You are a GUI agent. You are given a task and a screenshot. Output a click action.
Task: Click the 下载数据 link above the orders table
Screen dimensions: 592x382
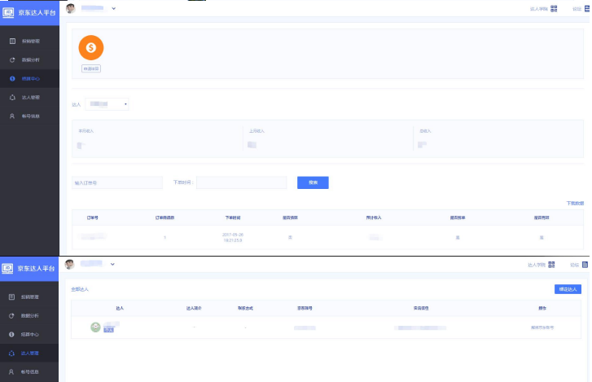pyautogui.click(x=574, y=202)
